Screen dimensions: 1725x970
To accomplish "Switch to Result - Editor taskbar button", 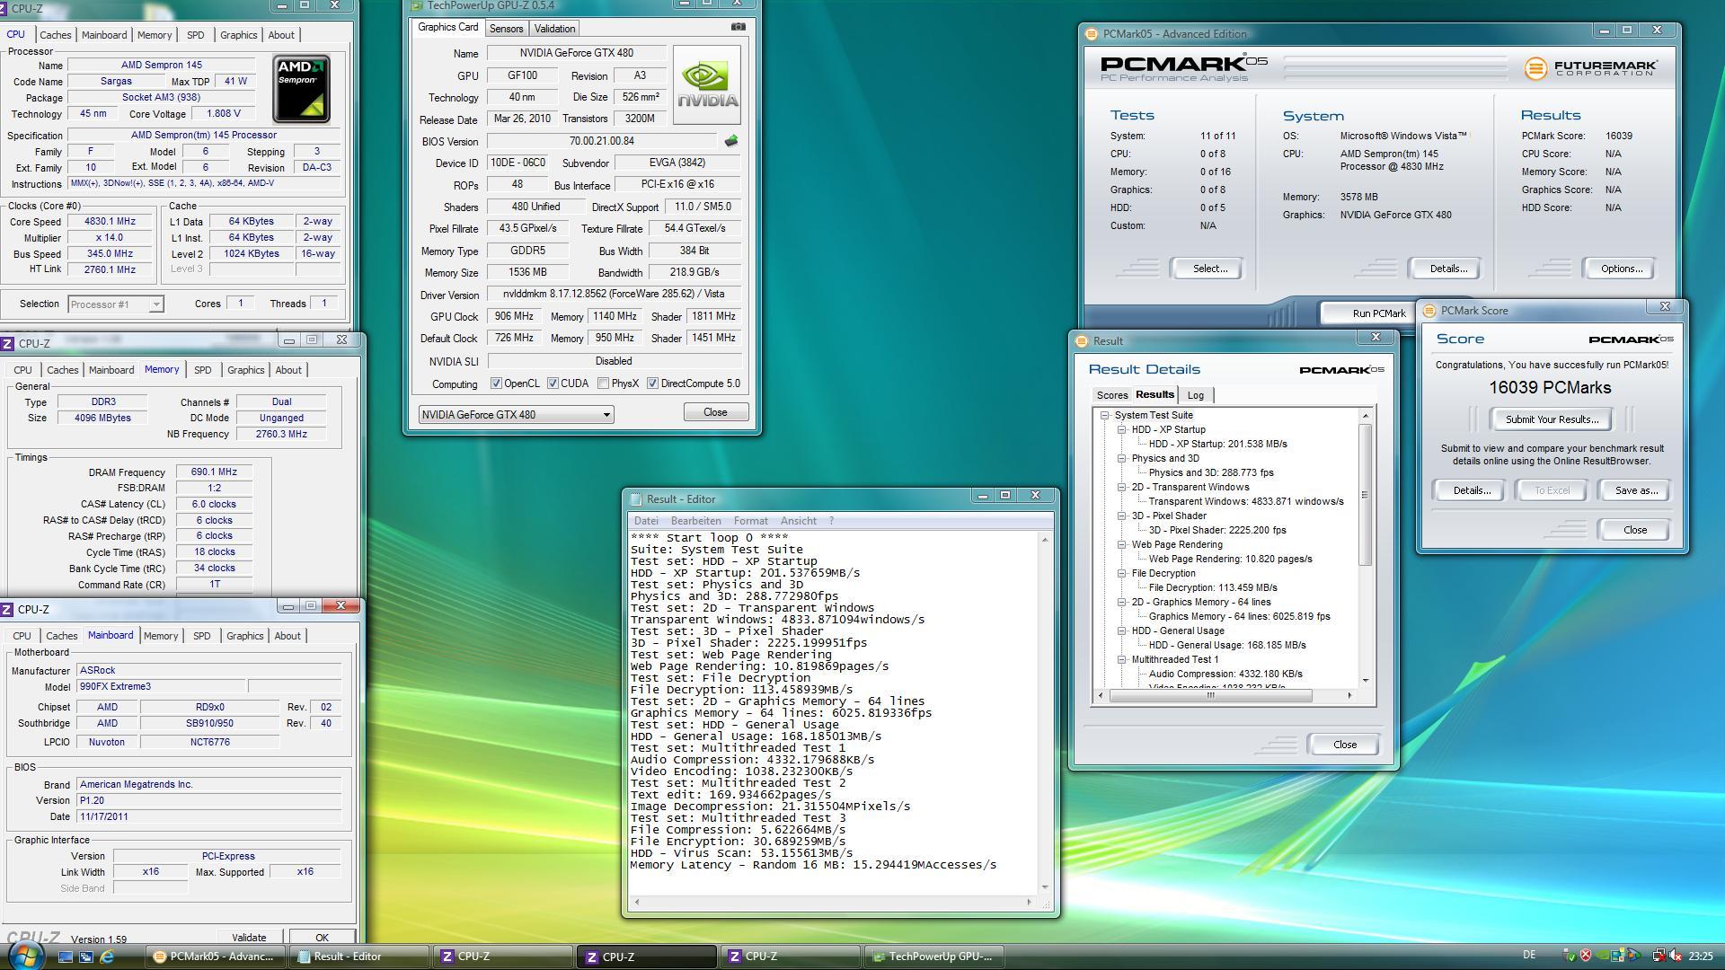I will 359,957.
